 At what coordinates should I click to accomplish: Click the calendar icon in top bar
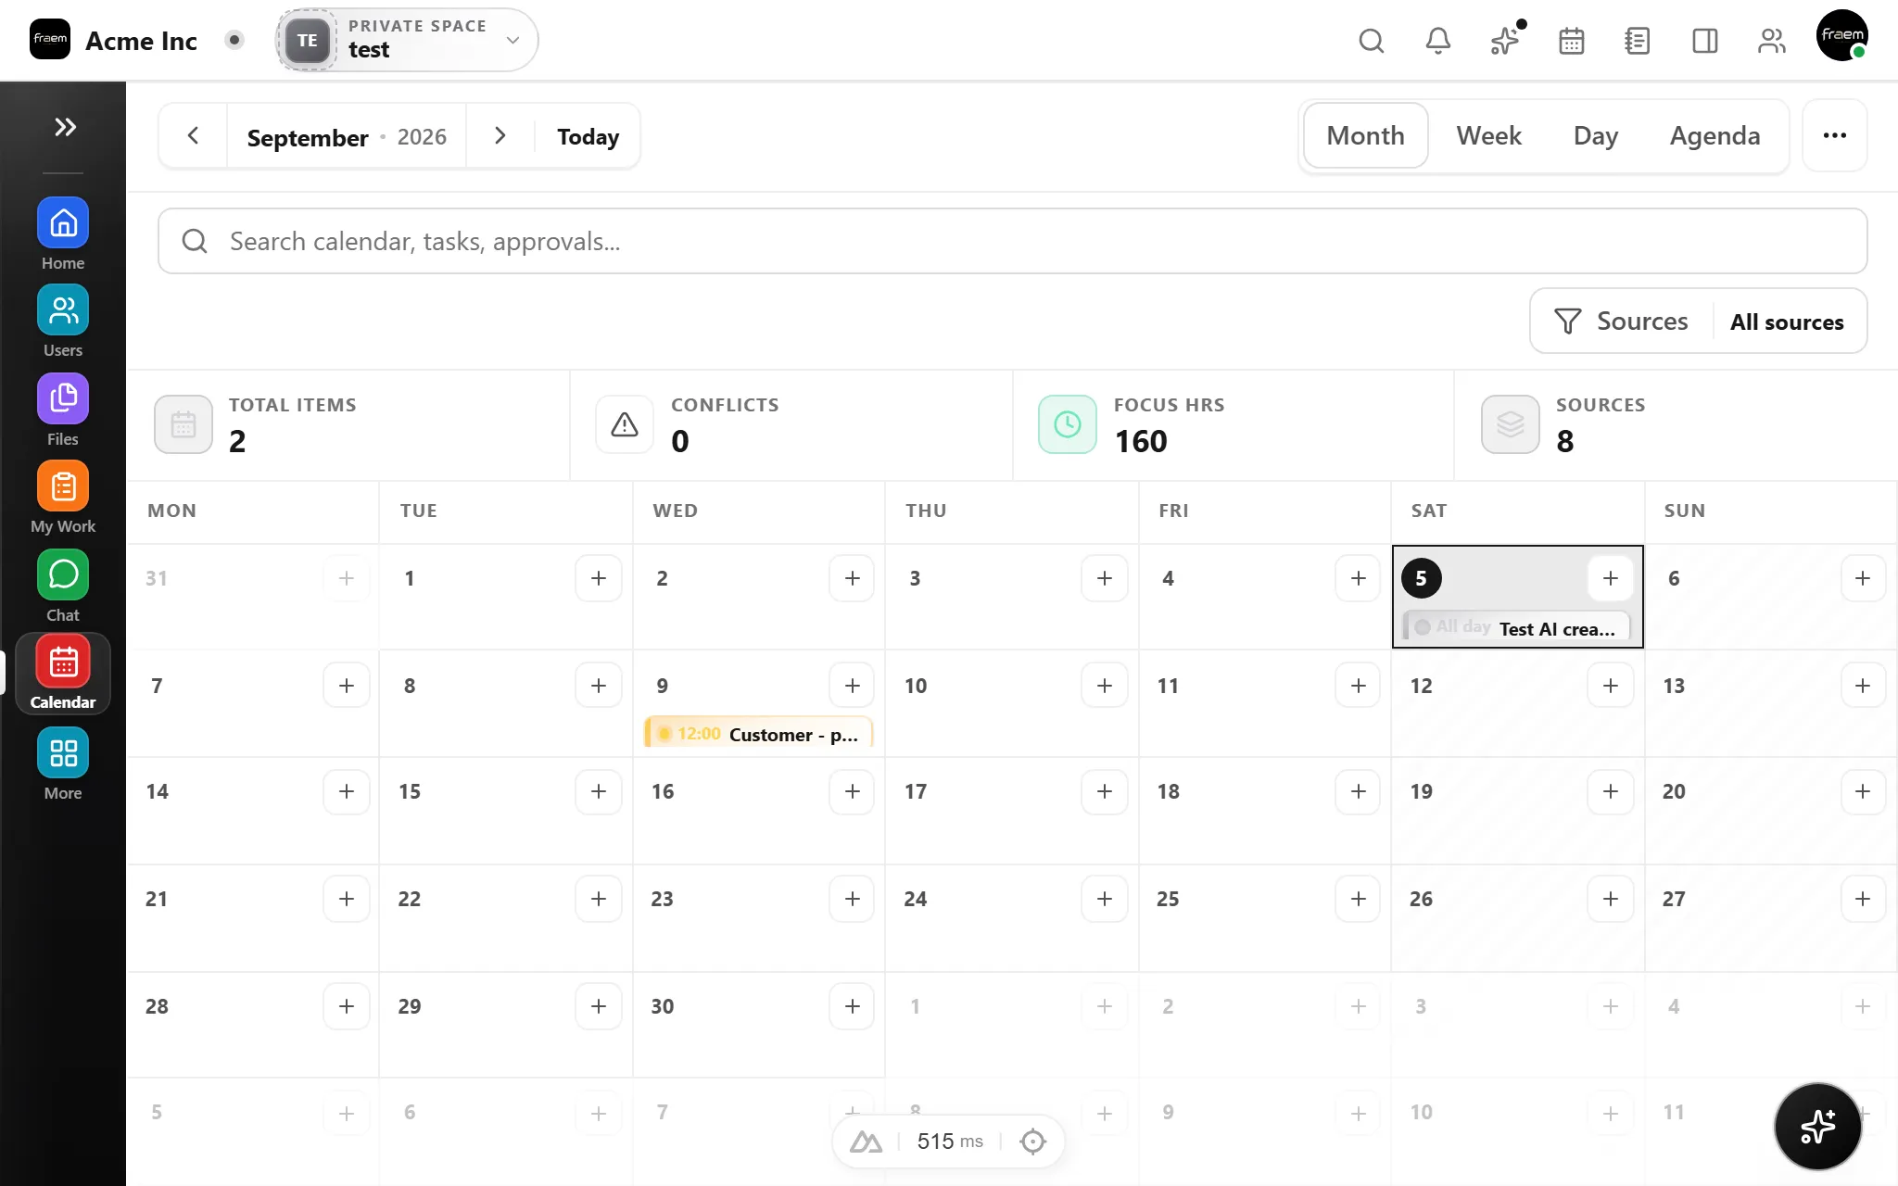coord(1572,41)
